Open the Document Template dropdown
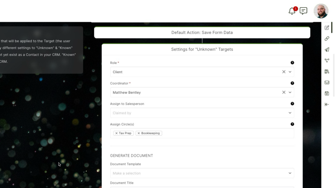The image size is (335, 188). 202,173
